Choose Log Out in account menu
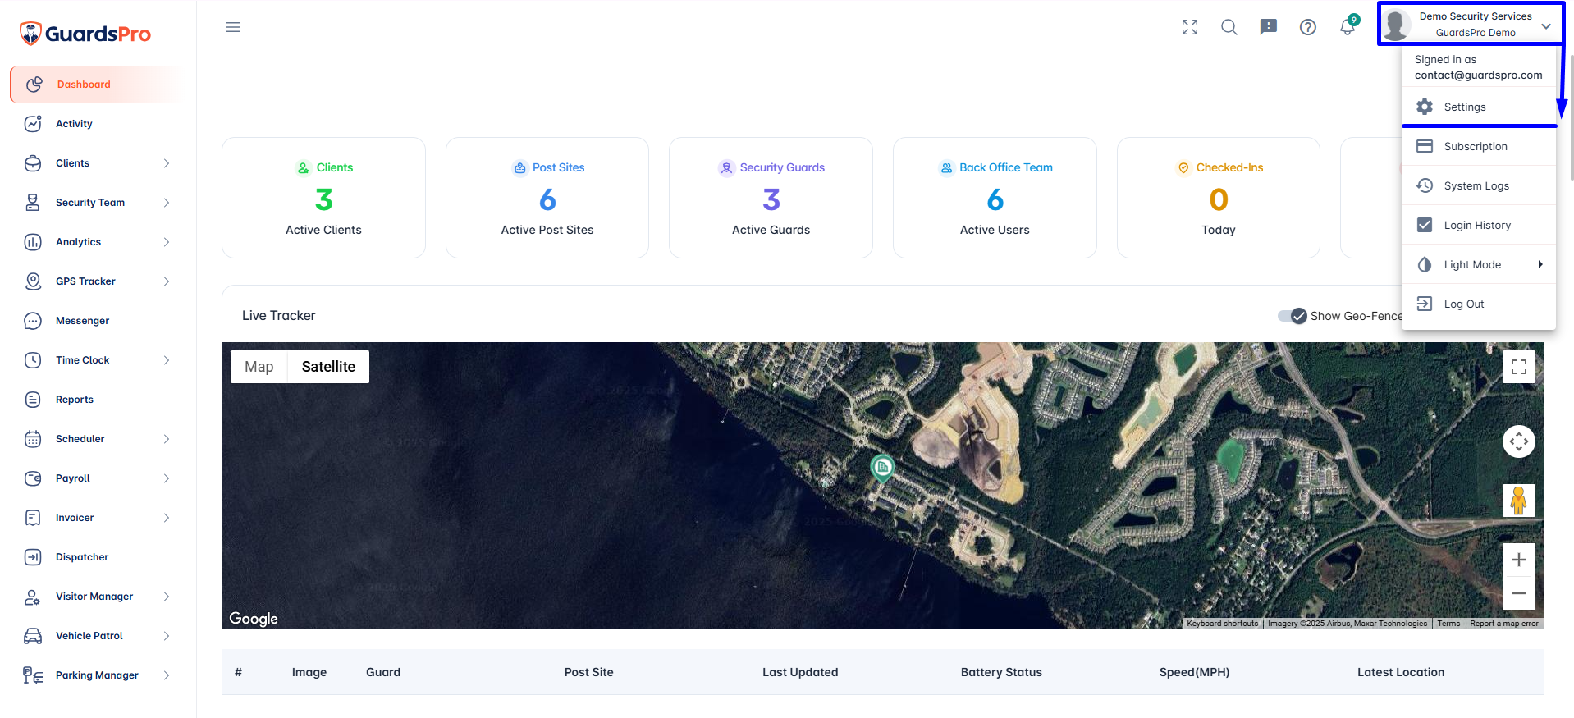 tap(1479, 304)
